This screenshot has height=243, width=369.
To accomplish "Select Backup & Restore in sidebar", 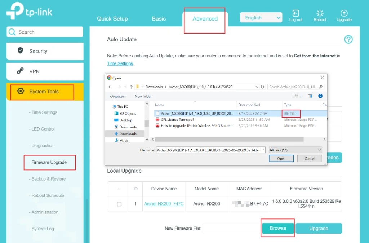I will click(x=48, y=179).
